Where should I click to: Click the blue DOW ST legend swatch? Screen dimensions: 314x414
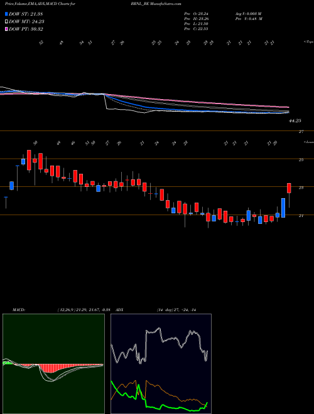(x=6, y=14)
